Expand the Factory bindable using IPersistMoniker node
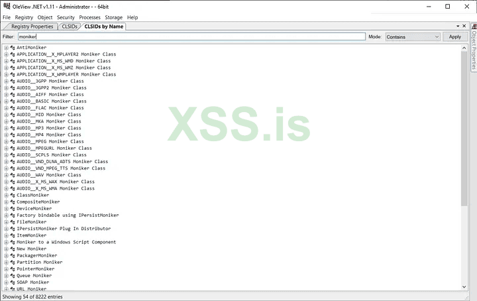The height and width of the screenshot is (301, 477). point(6,215)
